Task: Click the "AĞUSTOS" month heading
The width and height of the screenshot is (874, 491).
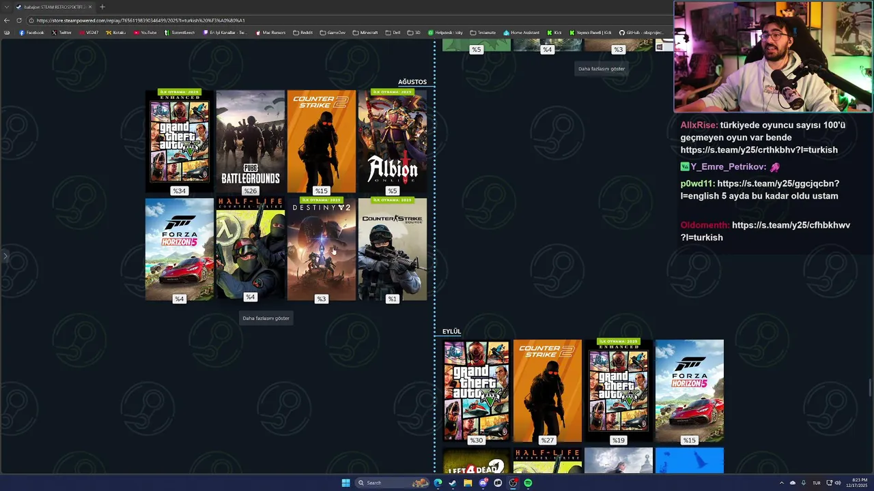Action: point(412,82)
